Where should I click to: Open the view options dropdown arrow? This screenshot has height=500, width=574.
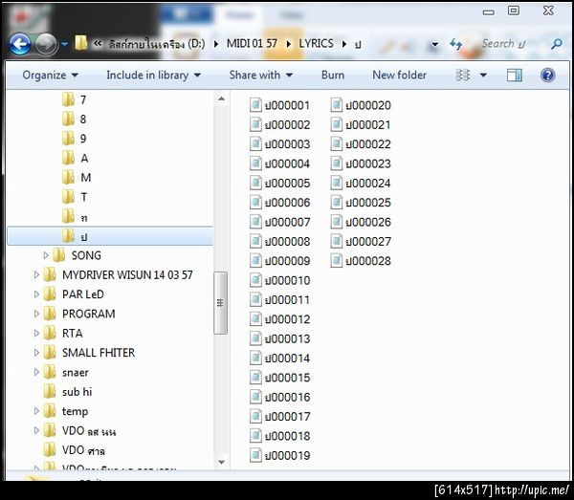coord(483,76)
